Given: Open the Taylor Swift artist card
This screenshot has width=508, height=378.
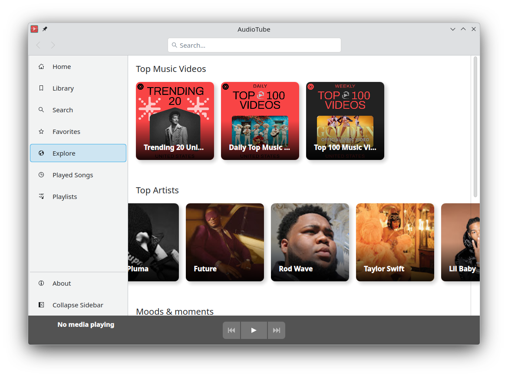Looking at the screenshot, I should (x=395, y=242).
